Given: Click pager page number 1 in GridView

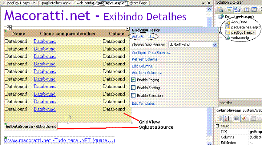Looking at the screenshot, I should (66, 118).
